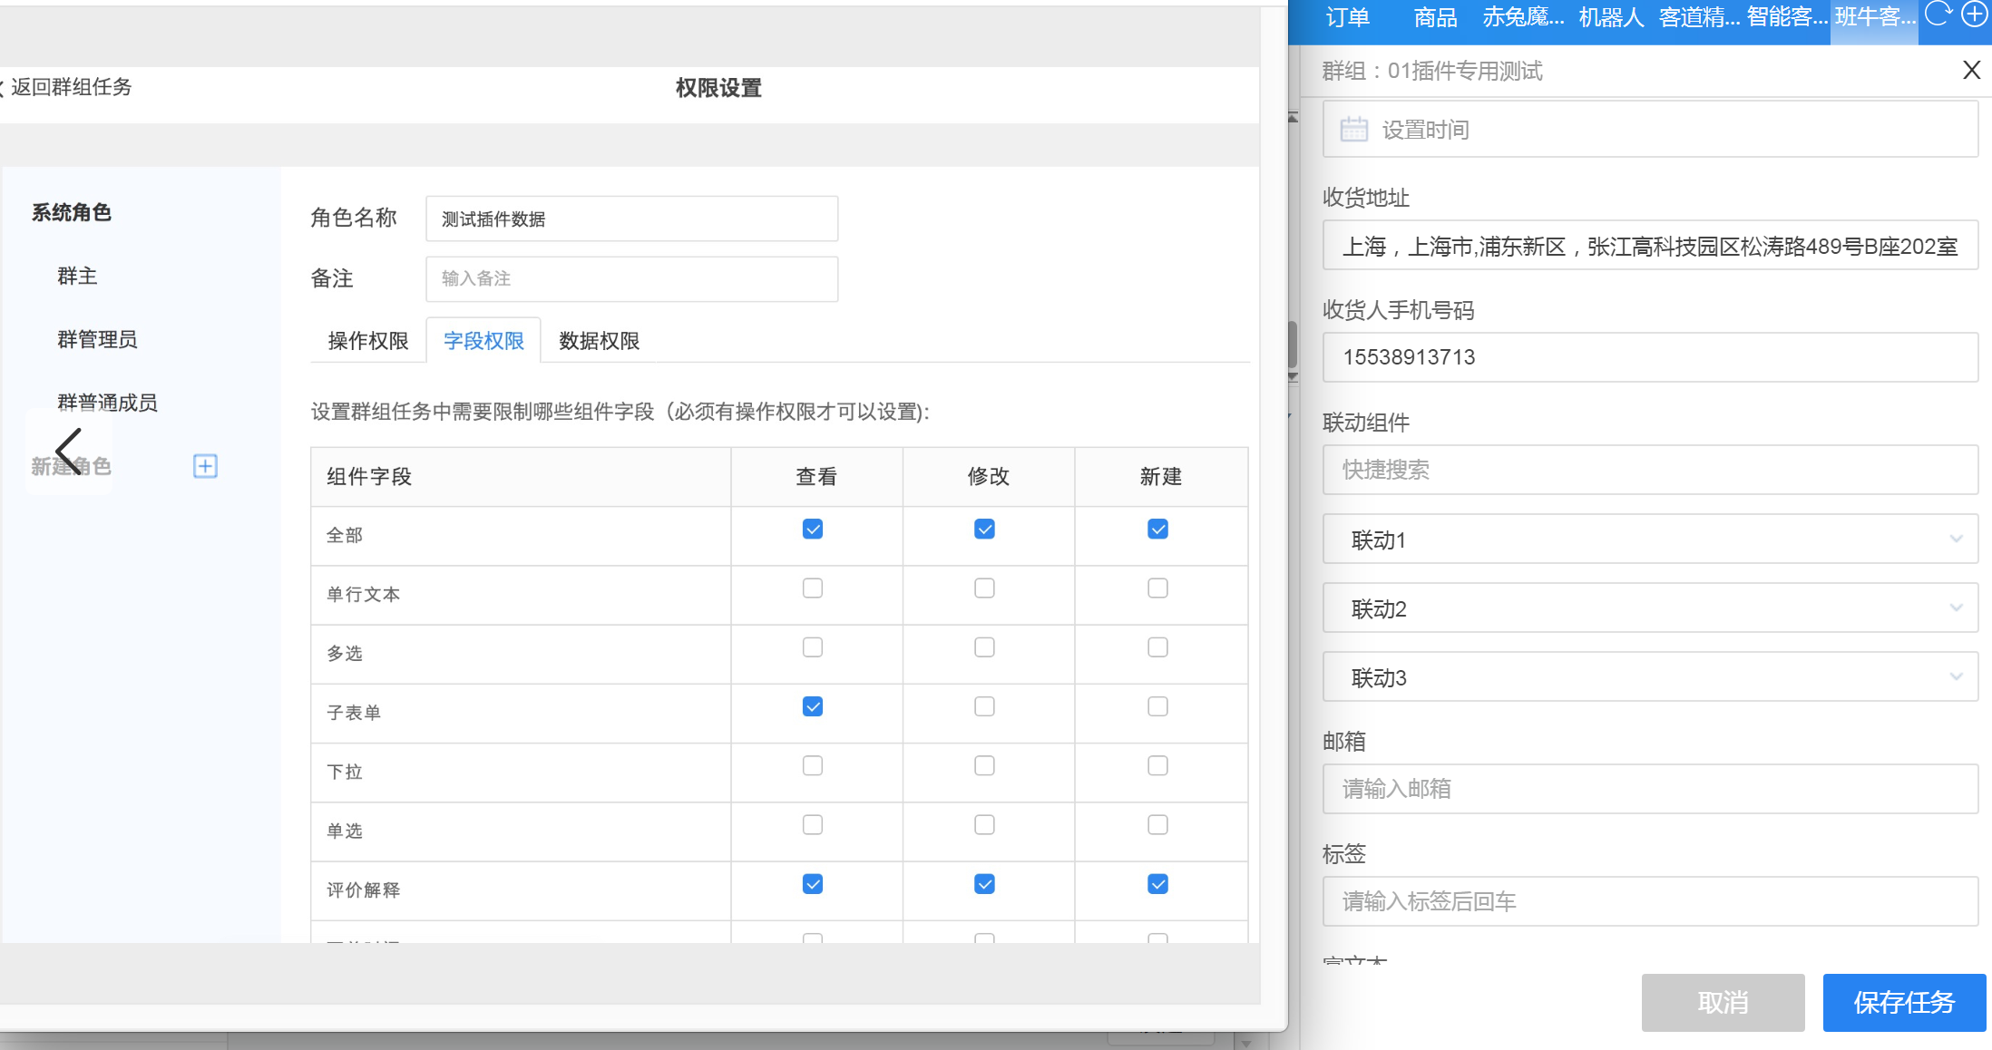
Task: Click the calendar icon beside 设置时间
Action: tap(1353, 129)
